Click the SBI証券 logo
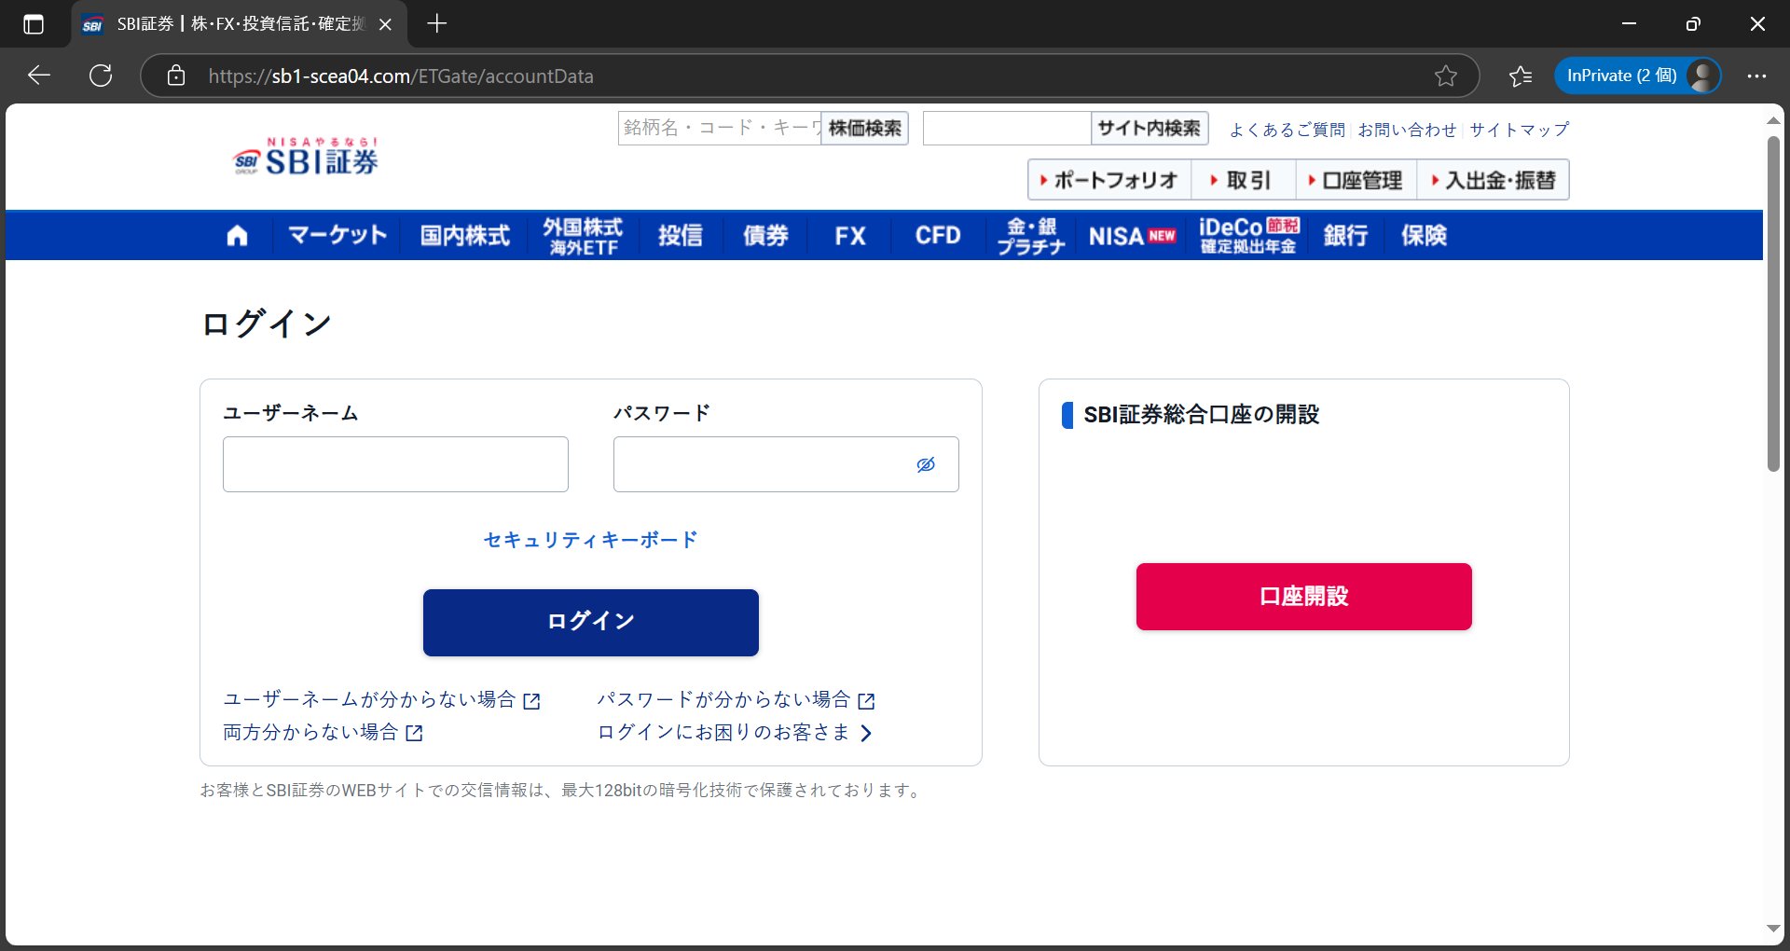This screenshot has height=951, width=1790. [306, 157]
